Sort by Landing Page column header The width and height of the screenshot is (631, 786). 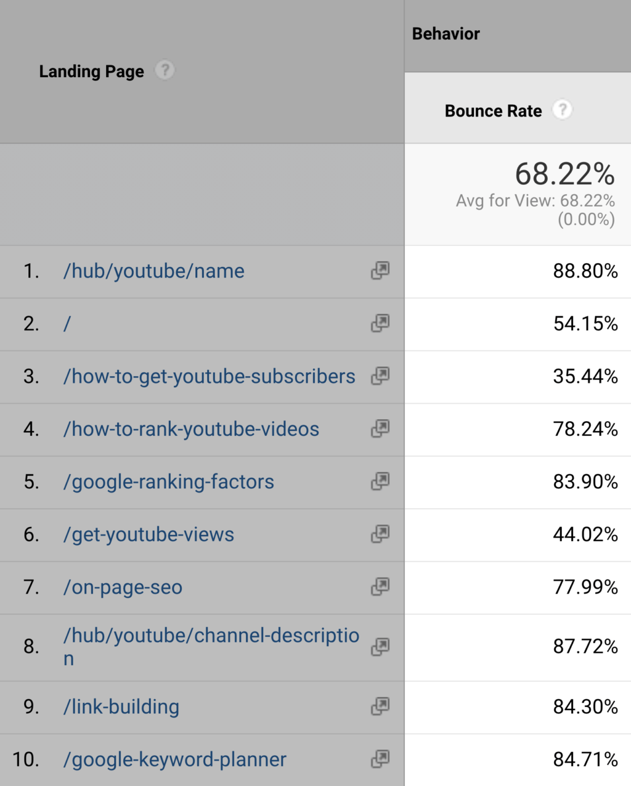point(91,72)
